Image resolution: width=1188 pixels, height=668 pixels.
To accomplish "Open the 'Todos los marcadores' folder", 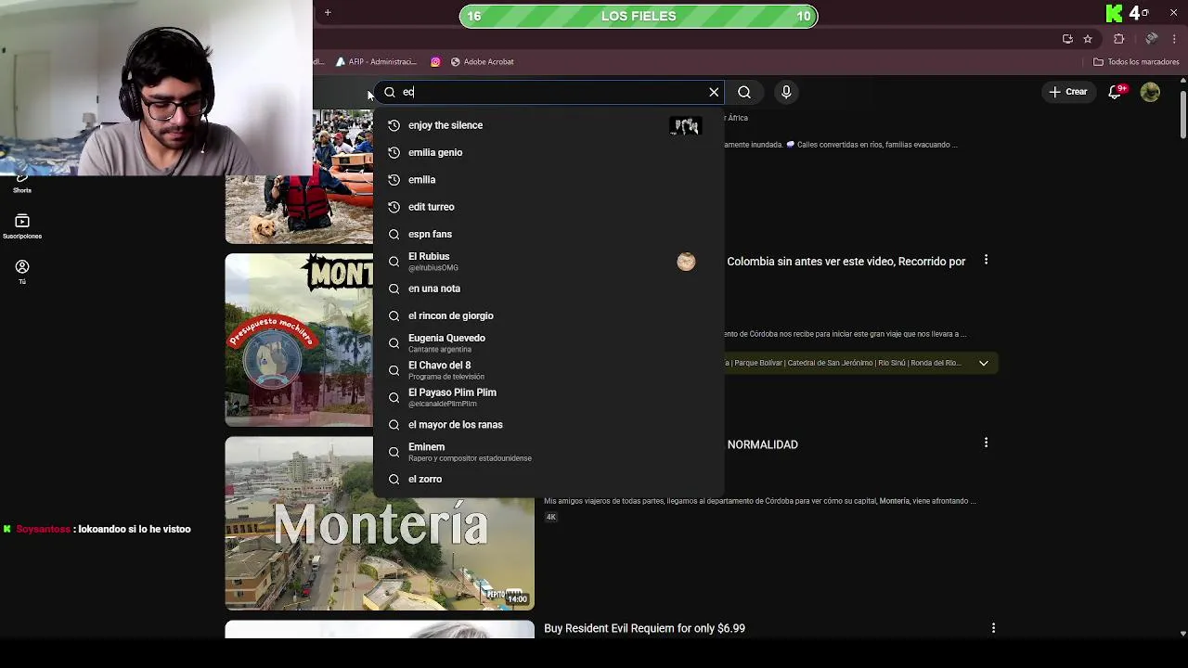I will [x=1136, y=61].
